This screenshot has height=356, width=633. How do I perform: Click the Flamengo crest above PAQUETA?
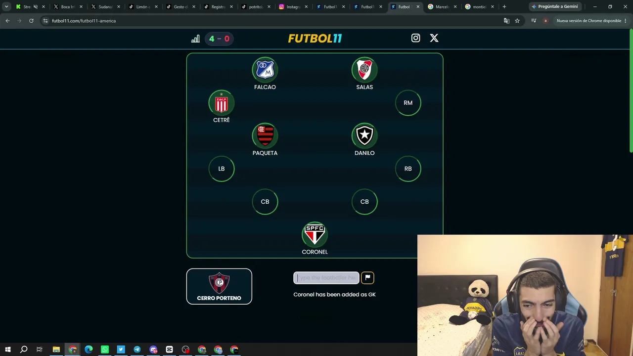click(265, 135)
